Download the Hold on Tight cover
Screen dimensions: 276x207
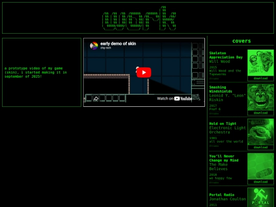pos(261,147)
